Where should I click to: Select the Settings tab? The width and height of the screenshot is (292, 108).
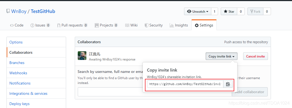[x=204, y=25]
